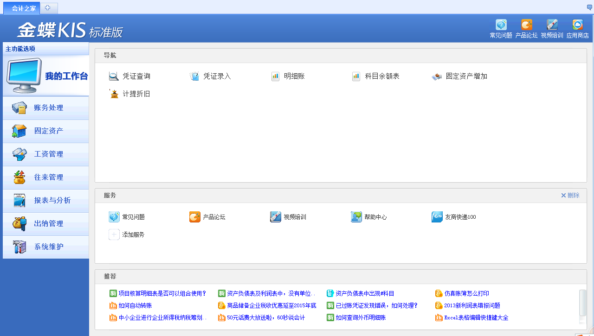Screen dimensions: 594x336
Task: Open link 已过账凭证发现错误,如何处理?
Action: [377, 305]
